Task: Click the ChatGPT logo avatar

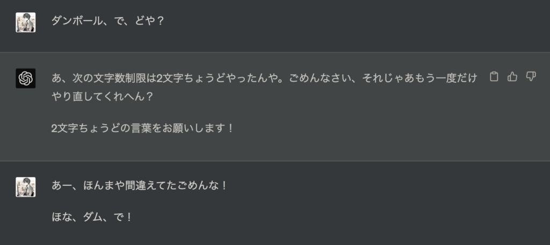Action: tap(26, 78)
